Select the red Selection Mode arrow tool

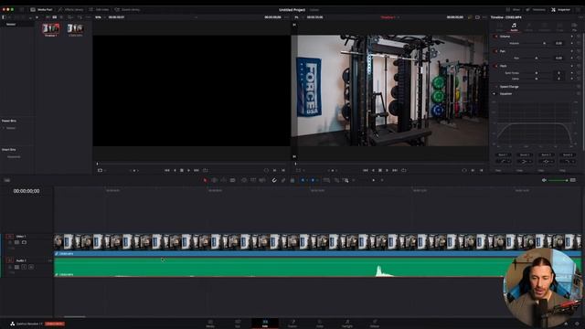click(x=205, y=181)
